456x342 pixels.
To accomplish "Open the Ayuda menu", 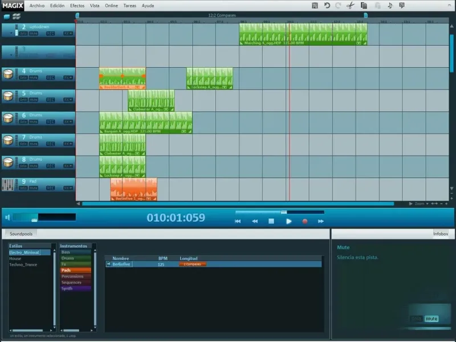I will coord(148,6).
